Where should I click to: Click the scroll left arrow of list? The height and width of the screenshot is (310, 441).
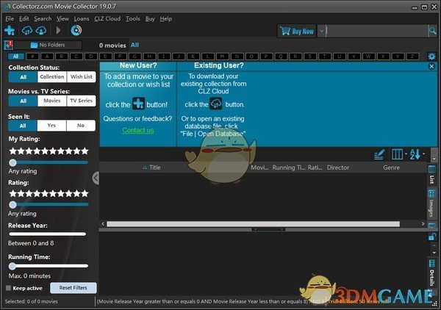pos(103,224)
